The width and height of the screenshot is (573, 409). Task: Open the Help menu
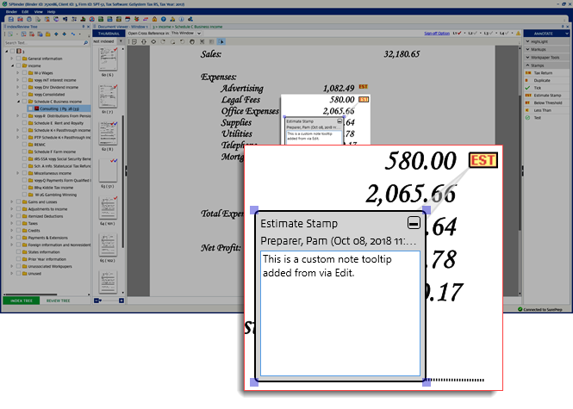(51, 12)
